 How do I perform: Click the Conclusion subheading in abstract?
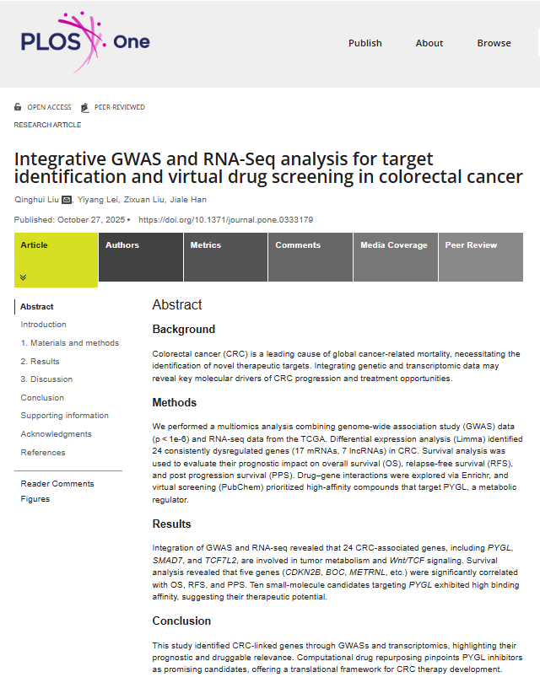click(181, 621)
